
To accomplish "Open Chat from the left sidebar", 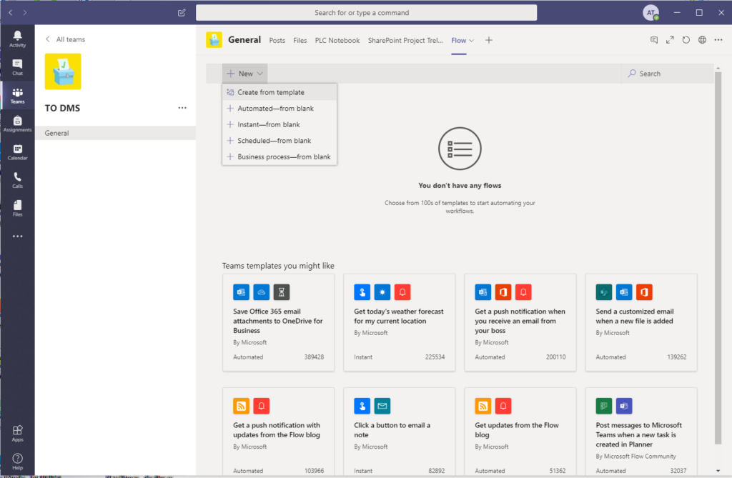I will coord(17,66).
